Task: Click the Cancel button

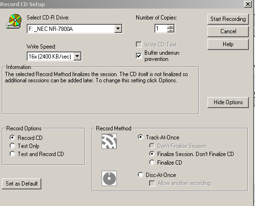Action: pos(228,31)
